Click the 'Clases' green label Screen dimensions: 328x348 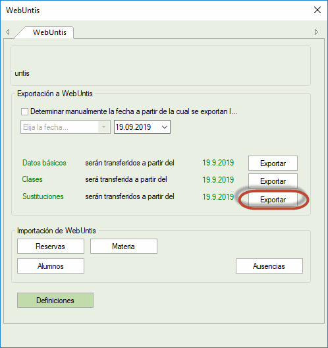coord(32,179)
